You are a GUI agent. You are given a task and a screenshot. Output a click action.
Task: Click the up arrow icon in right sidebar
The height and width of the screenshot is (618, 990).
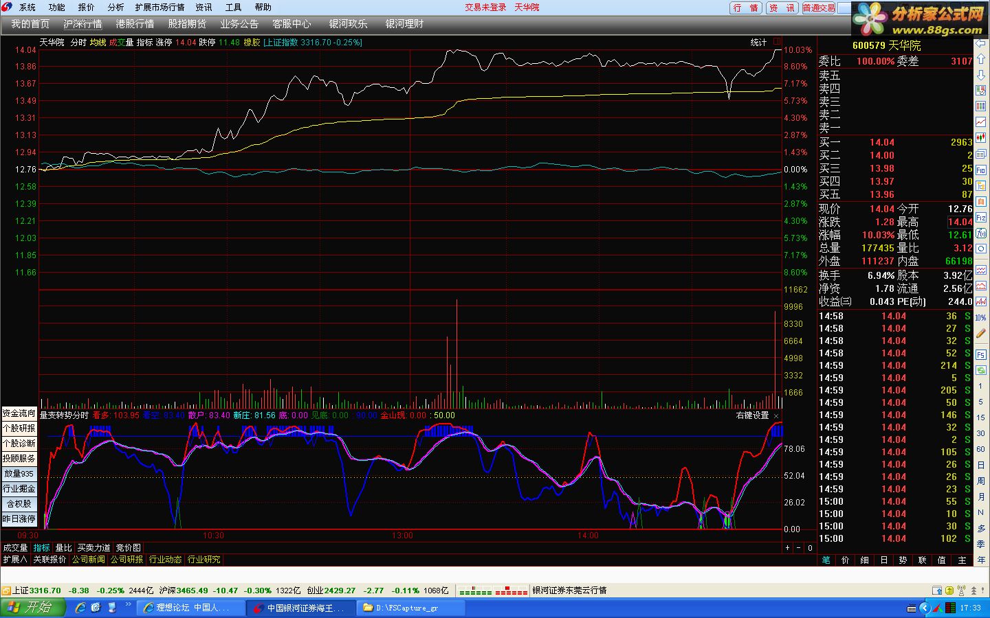point(981,60)
